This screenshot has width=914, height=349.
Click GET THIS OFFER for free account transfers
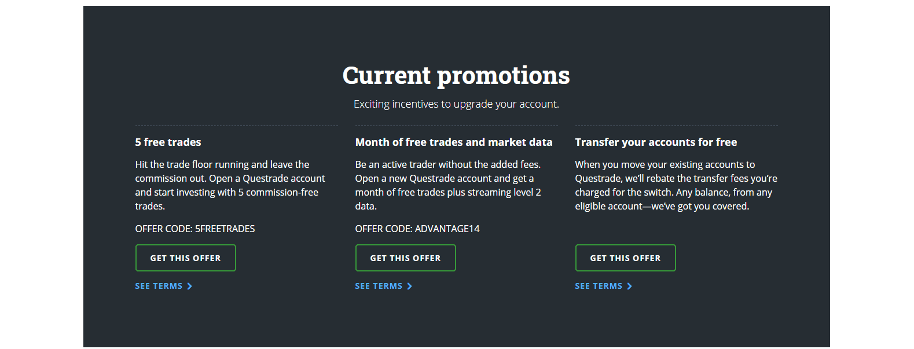click(x=625, y=258)
